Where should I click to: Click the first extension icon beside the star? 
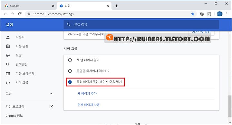coord(202,14)
